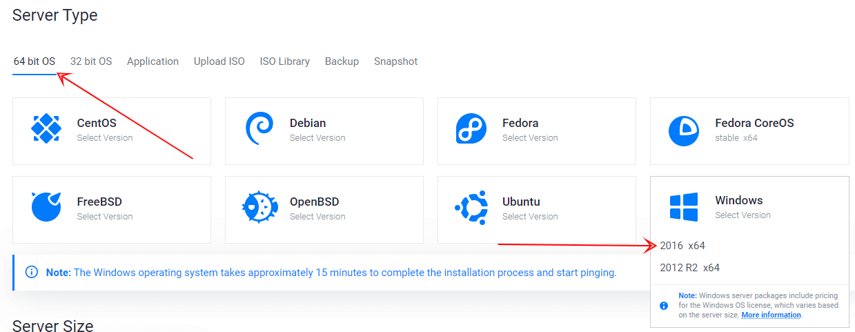855x332 pixels.
Task: Go to the ISO Library tab
Action: coord(284,61)
